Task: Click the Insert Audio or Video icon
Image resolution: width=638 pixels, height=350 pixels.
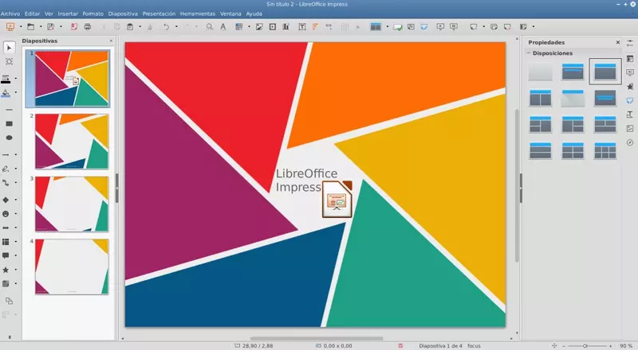Action: [273, 27]
